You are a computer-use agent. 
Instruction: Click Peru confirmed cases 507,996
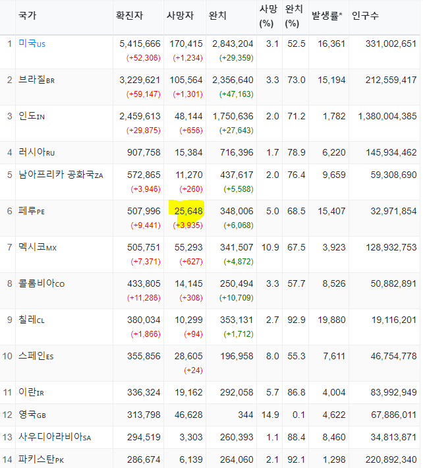coord(144,211)
